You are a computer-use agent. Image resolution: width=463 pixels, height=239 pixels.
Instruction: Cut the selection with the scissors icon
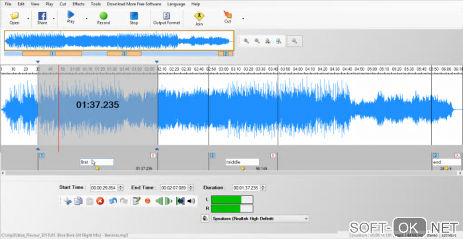point(68,201)
